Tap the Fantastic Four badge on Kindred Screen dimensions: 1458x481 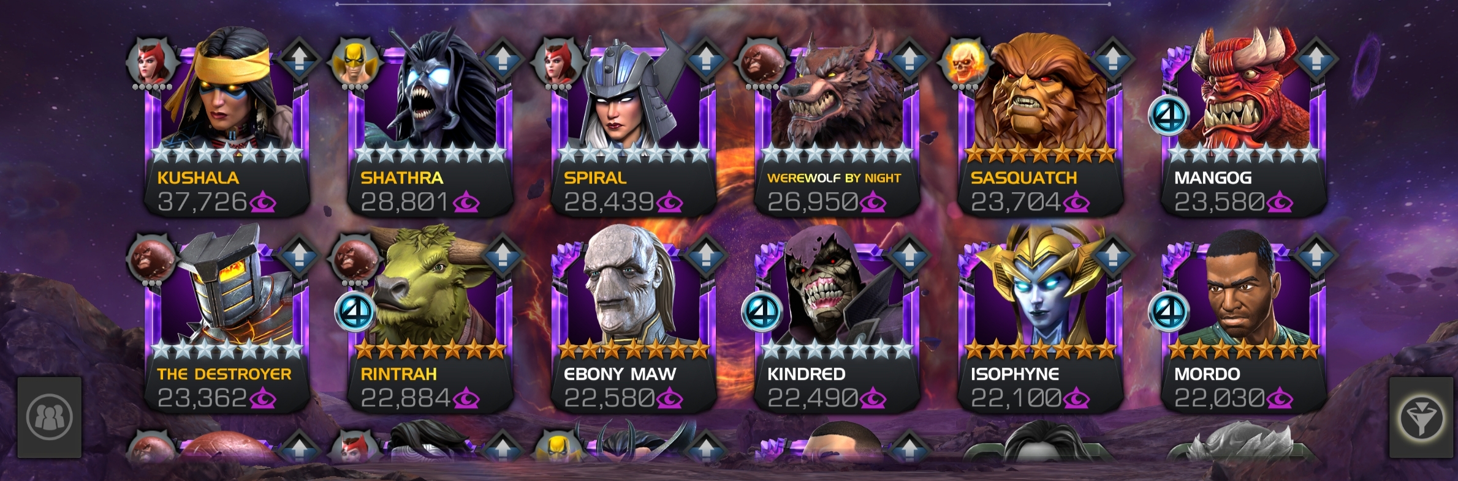[x=762, y=311]
